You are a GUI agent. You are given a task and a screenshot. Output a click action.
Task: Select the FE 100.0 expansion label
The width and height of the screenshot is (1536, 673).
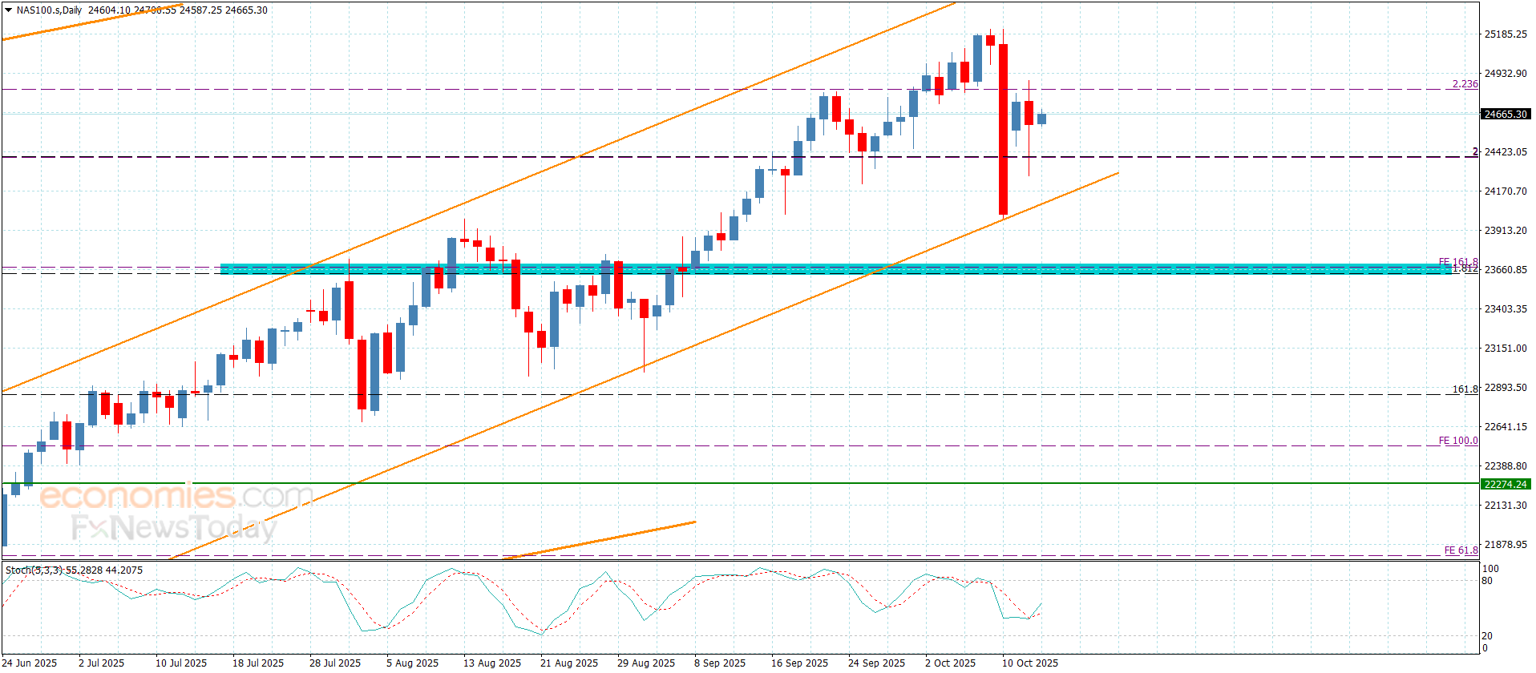coord(1458,441)
